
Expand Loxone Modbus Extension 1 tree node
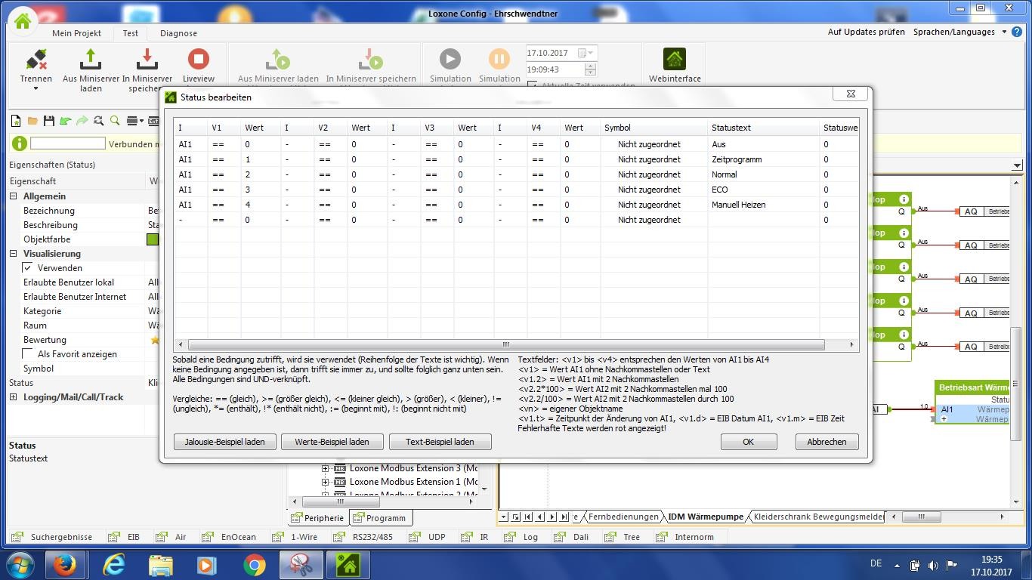326,482
